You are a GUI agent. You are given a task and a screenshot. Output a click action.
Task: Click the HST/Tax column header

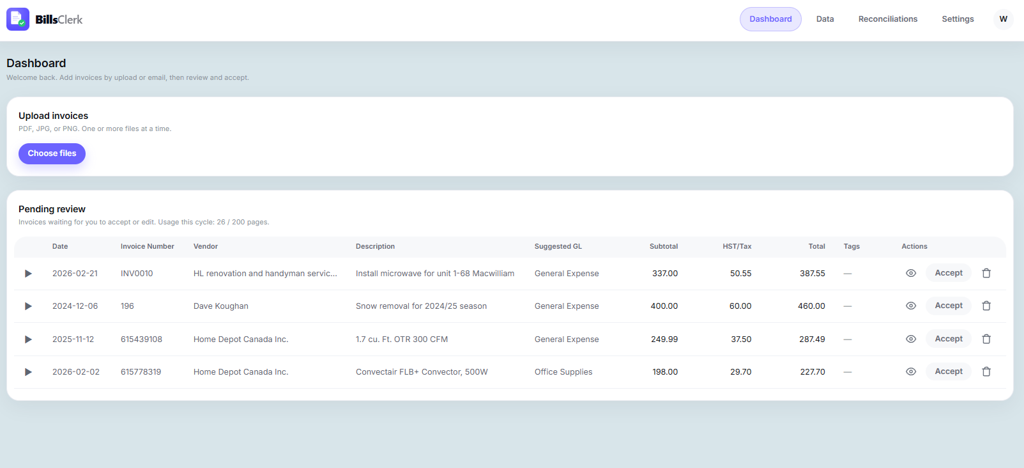(x=737, y=246)
